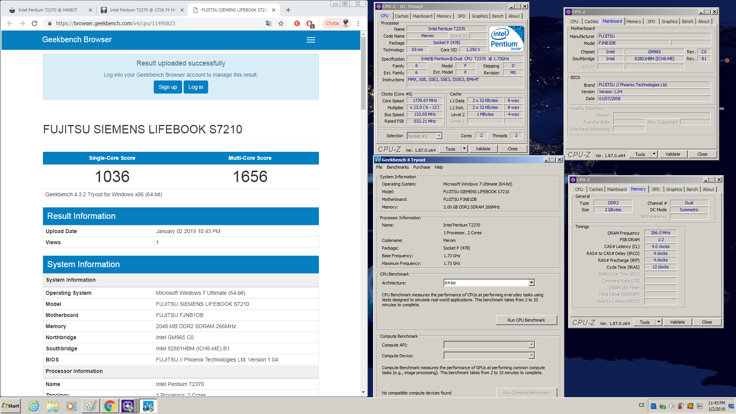The image size is (736, 414).
Task: Click the volume tray icon
Action: (x=672, y=406)
